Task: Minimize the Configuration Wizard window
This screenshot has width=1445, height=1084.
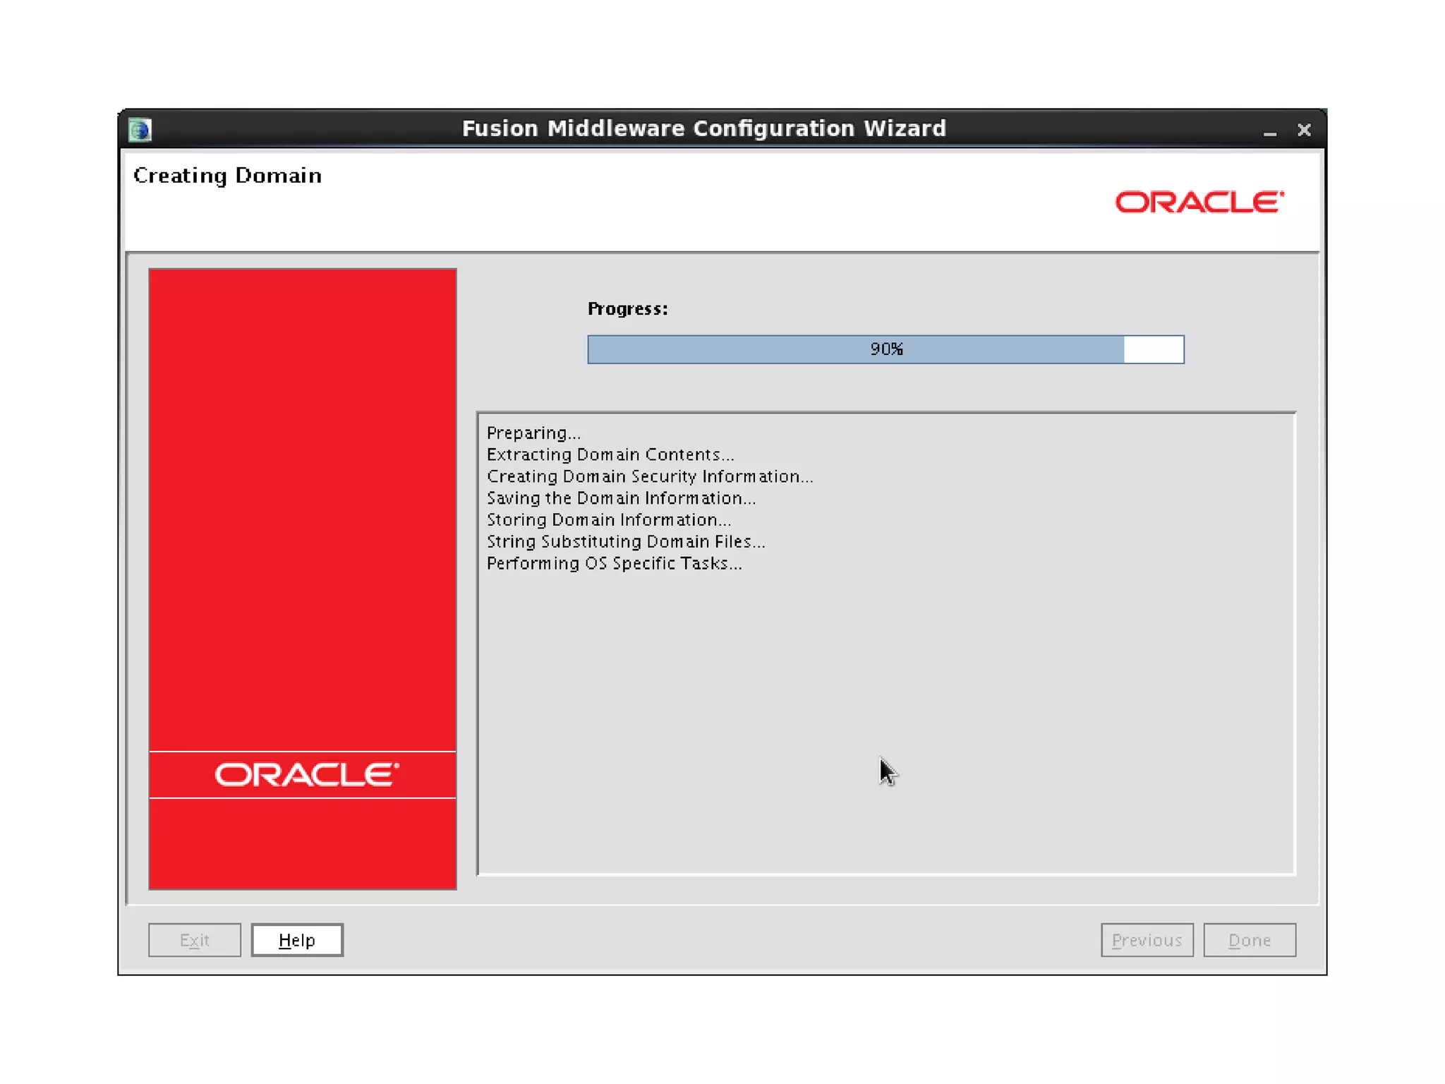Action: (1269, 131)
